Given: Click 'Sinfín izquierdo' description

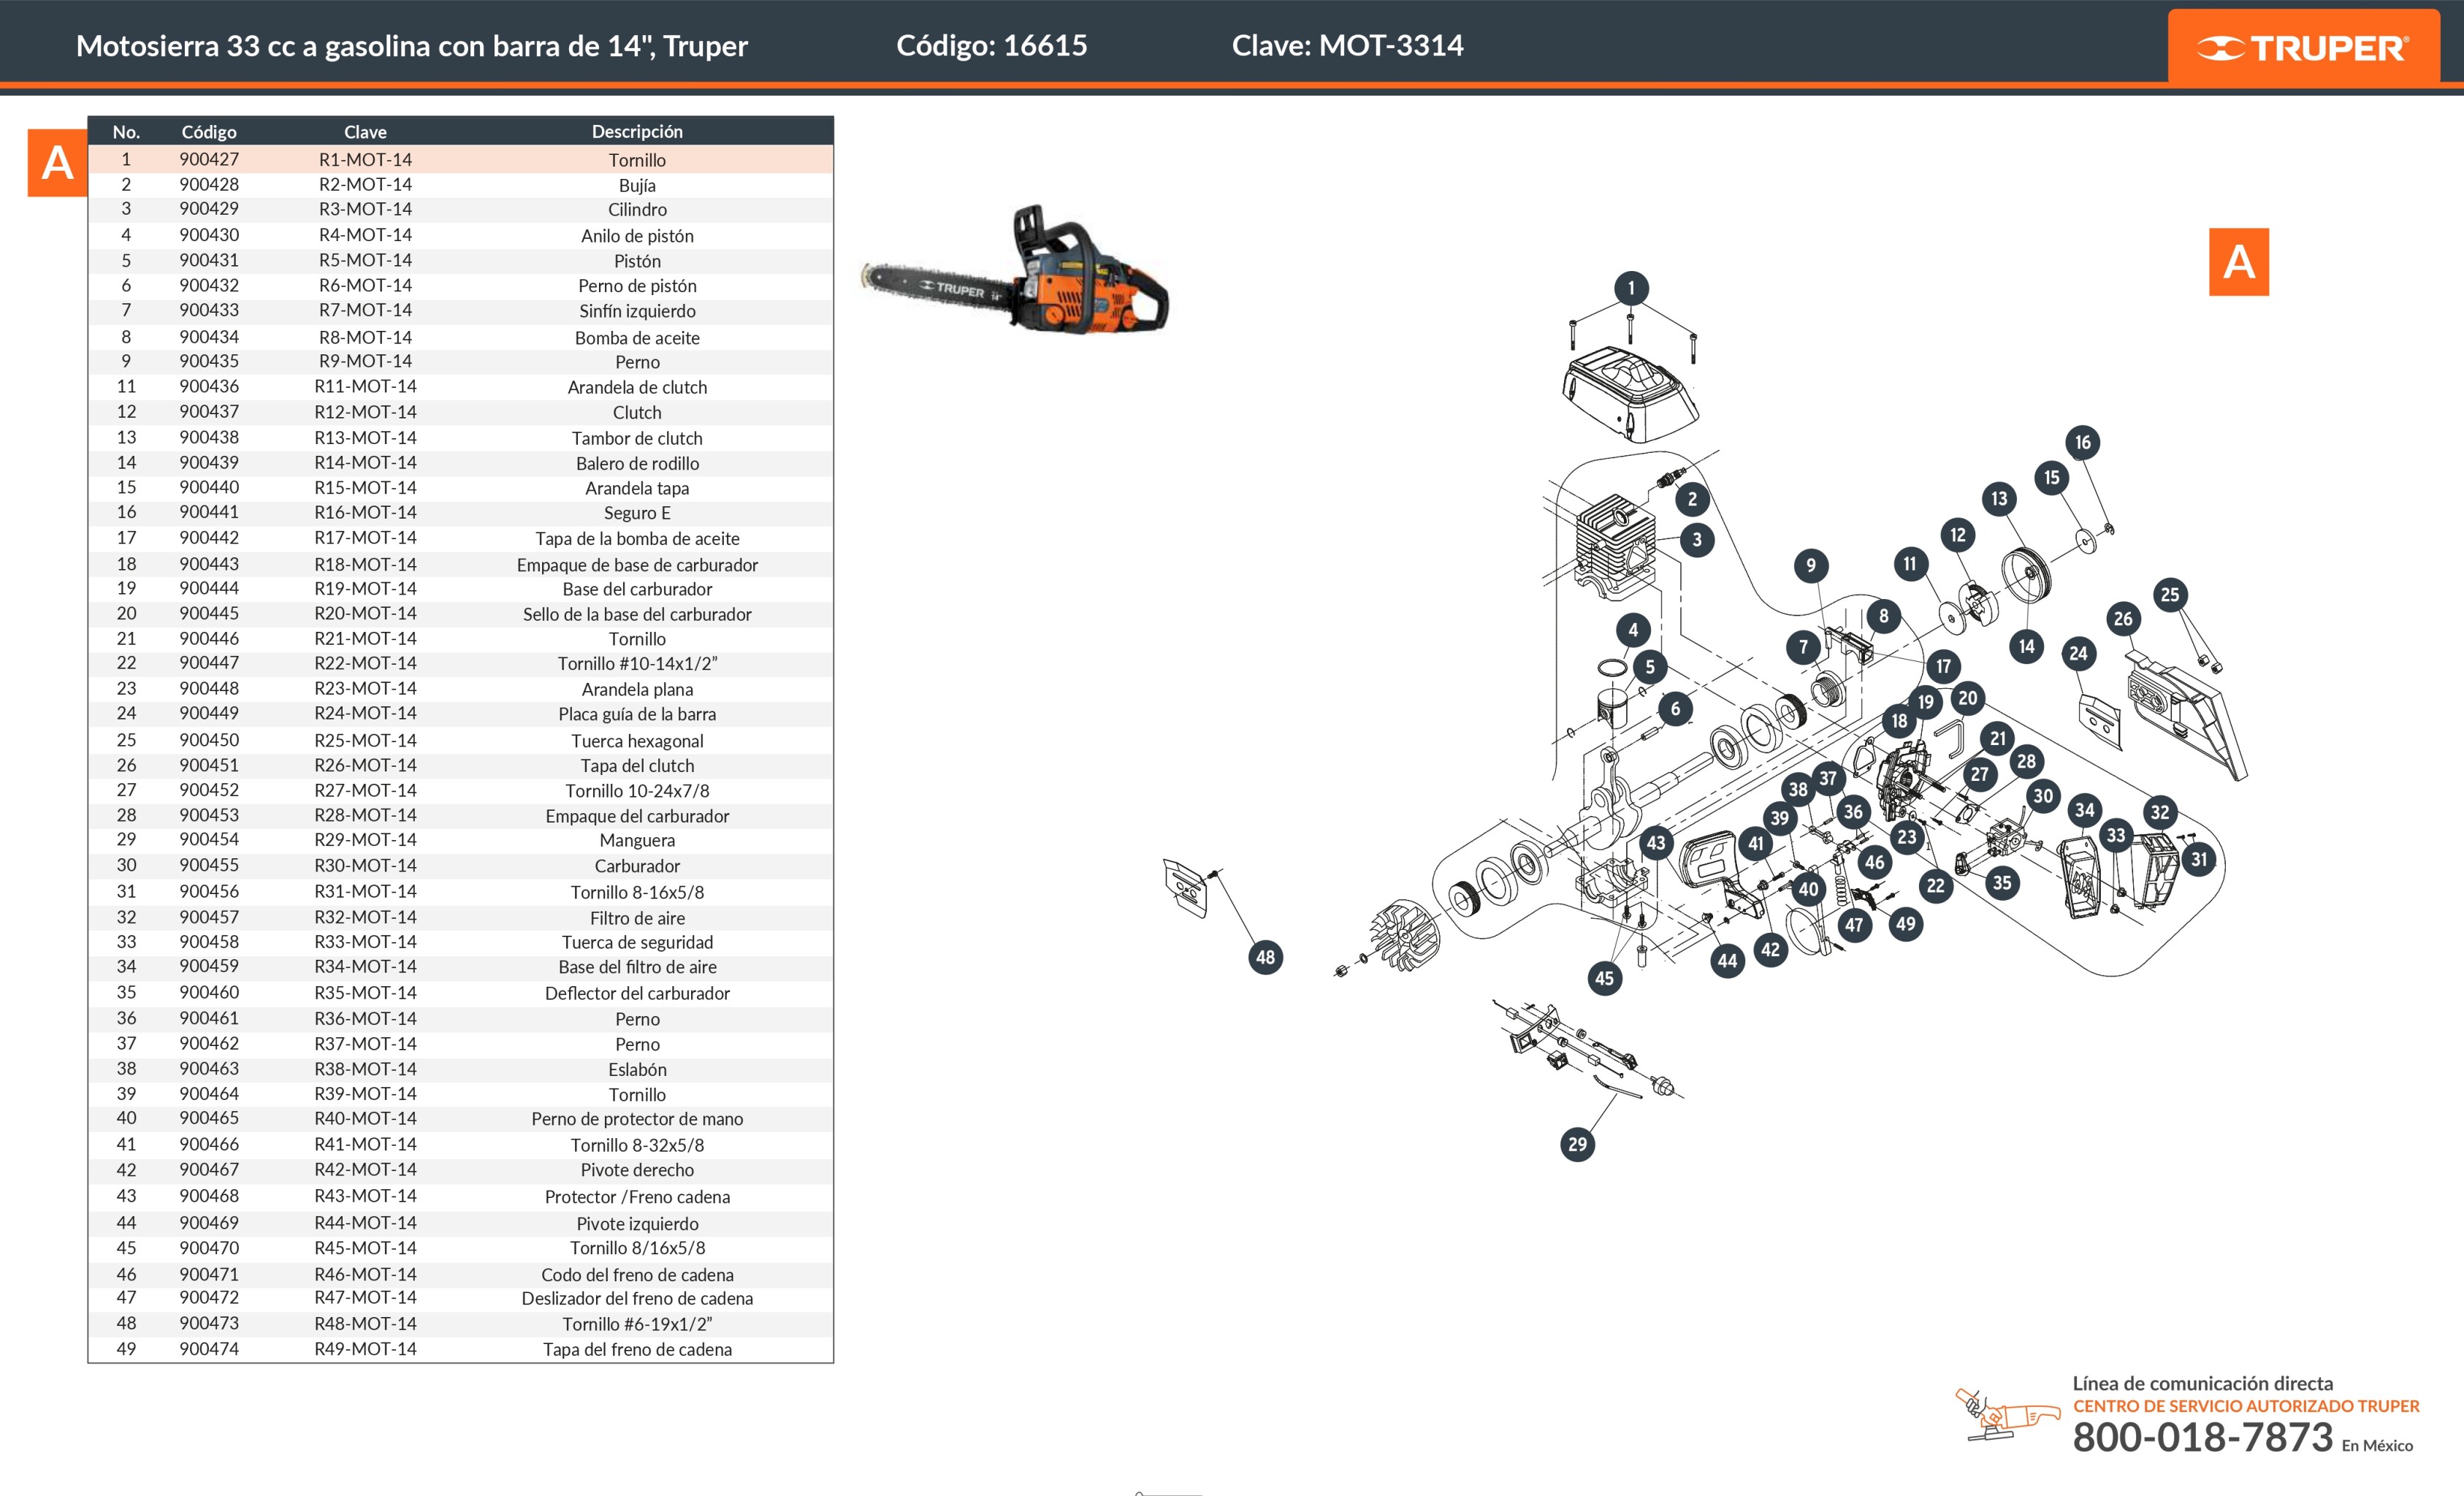Looking at the screenshot, I should tap(637, 311).
